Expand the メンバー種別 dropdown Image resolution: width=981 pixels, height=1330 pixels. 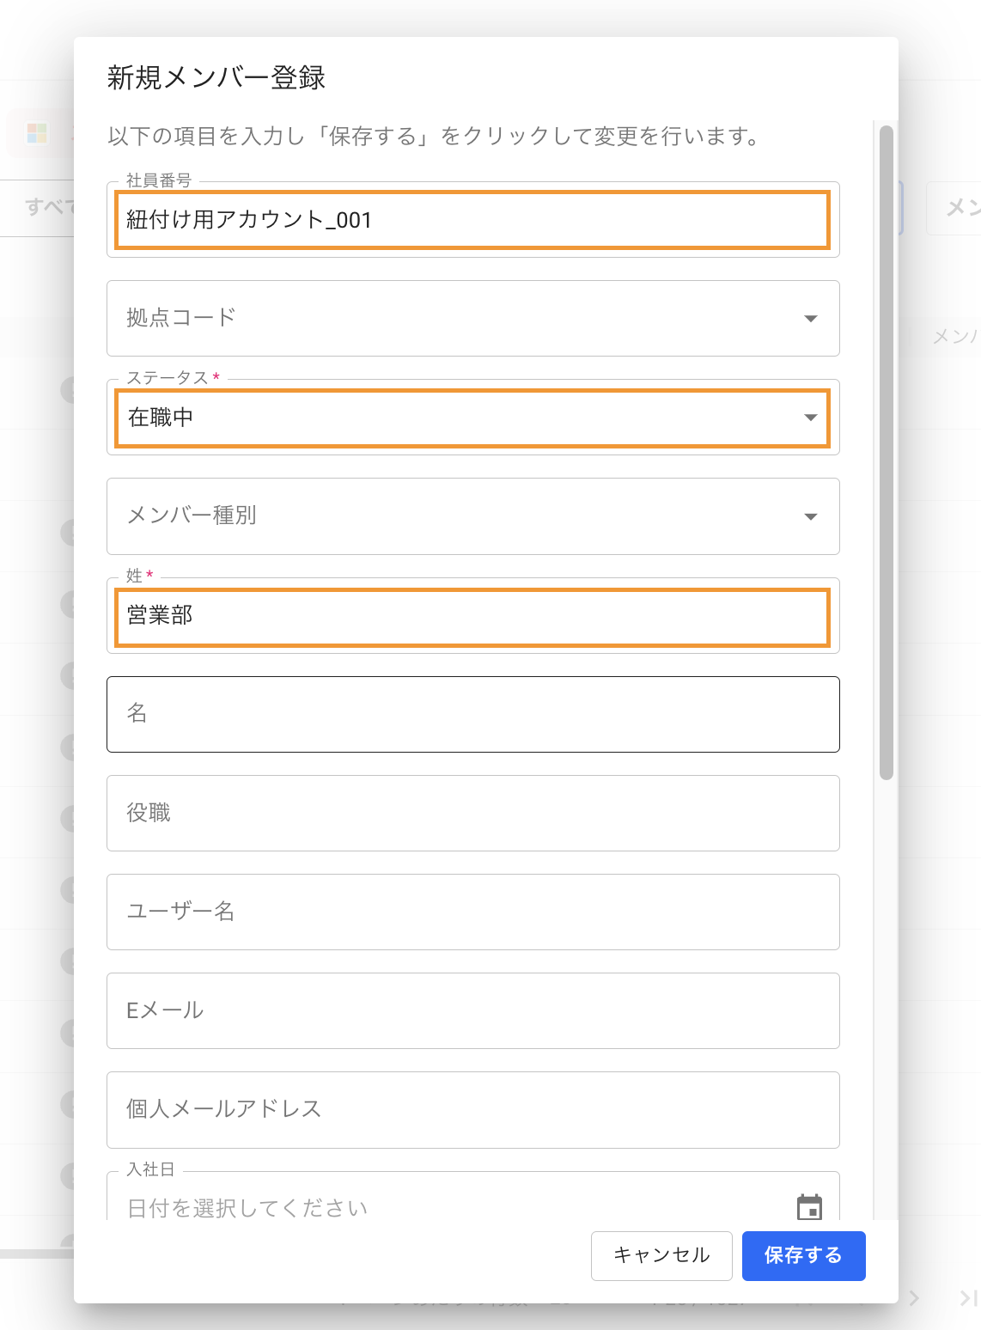tap(810, 516)
